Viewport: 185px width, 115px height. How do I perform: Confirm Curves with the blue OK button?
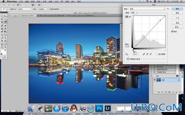click(177, 9)
